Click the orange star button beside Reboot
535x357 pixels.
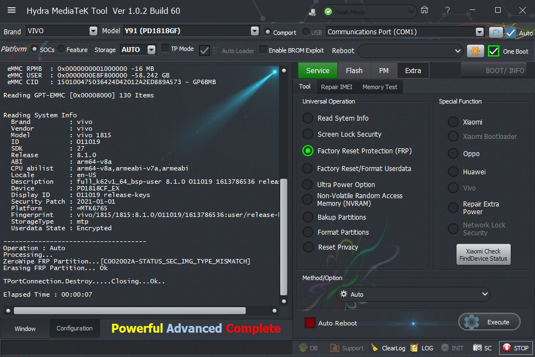click(475, 51)
